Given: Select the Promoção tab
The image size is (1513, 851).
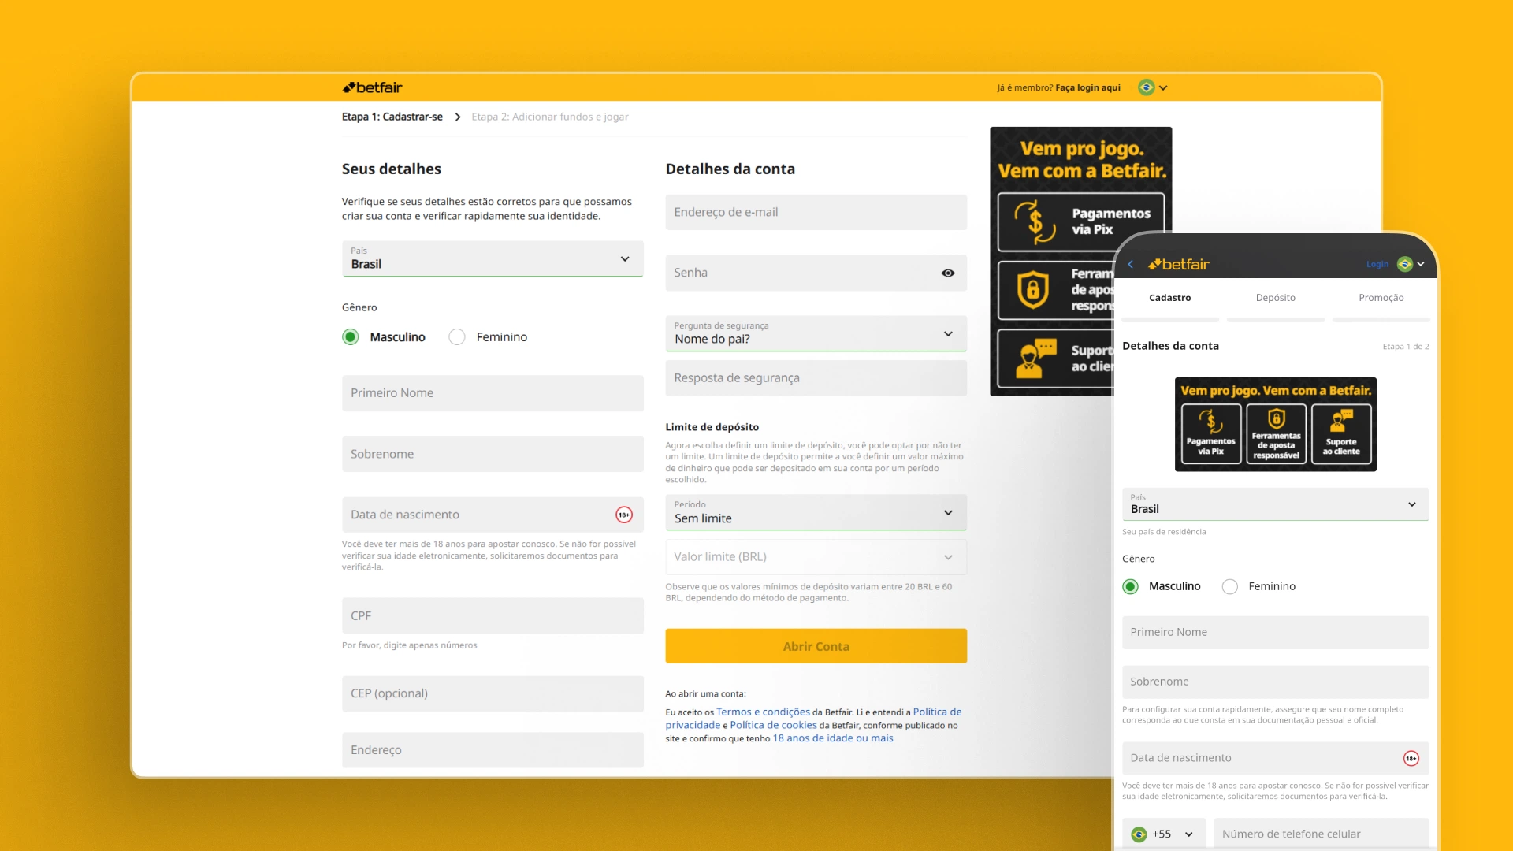Looking at the screenshot, I should pyautogui.click(x=1381, y=298).
